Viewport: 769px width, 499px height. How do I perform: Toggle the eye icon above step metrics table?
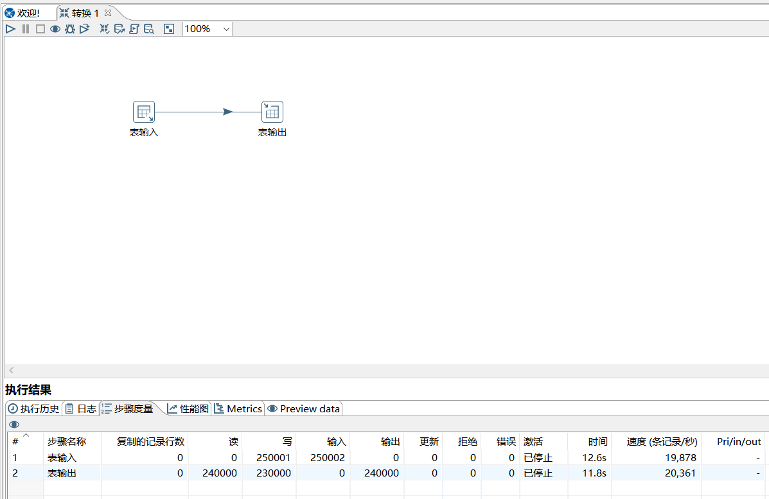[x=14, y=425]
